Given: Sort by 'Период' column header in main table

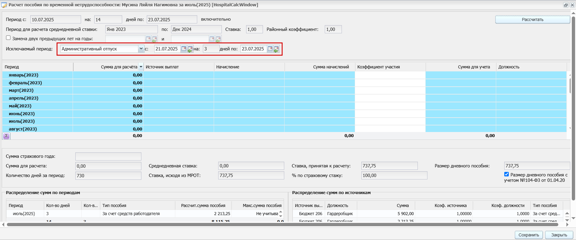Looking at the screenshot, I should tap(38, 67).
